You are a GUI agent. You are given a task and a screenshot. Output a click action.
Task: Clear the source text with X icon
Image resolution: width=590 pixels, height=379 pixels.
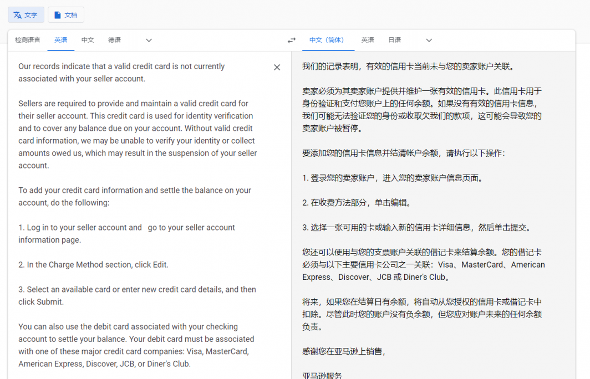(277, 67)
